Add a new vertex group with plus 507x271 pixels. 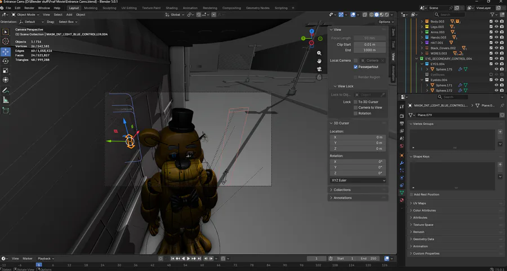click(x=500, y=132)
